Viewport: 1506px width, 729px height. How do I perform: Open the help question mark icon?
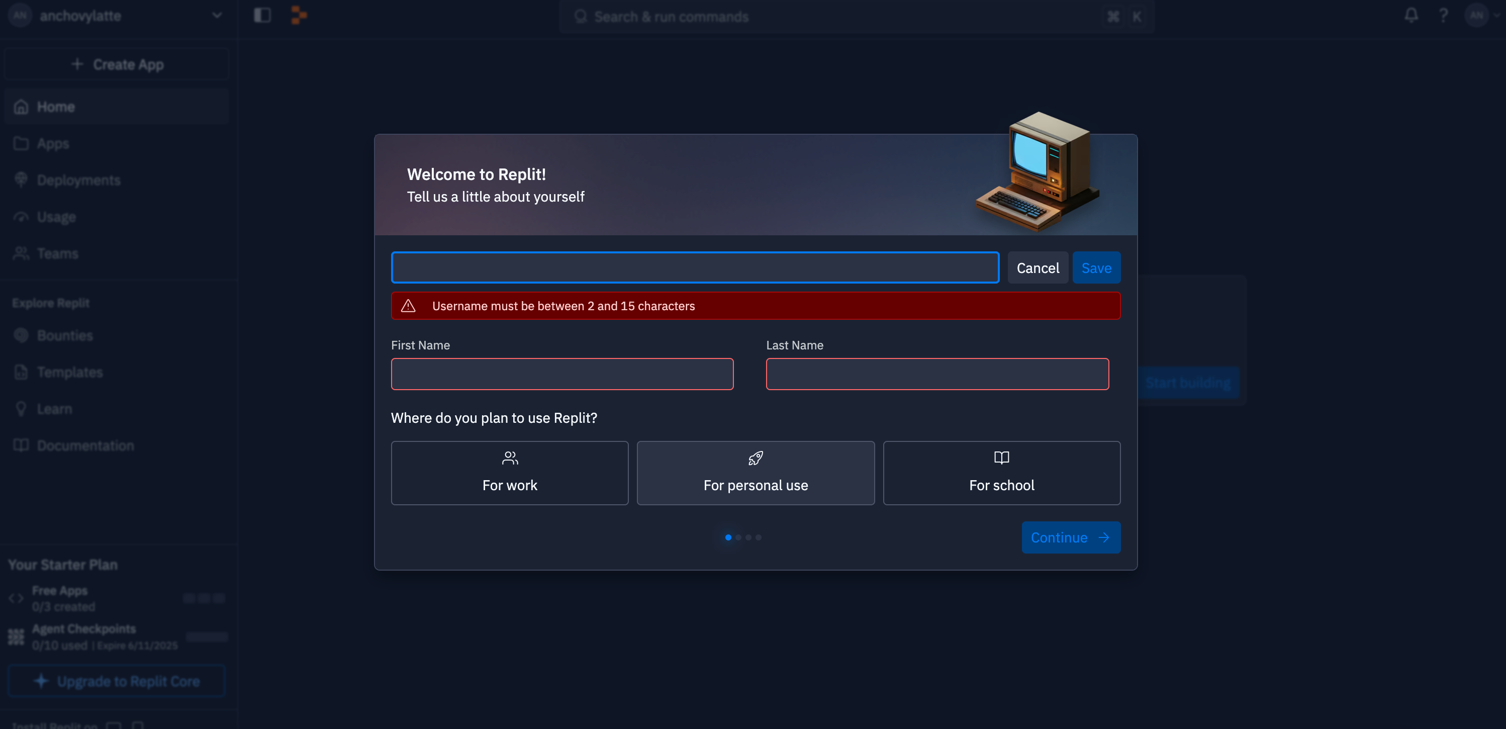click(x=1443, y=15)
